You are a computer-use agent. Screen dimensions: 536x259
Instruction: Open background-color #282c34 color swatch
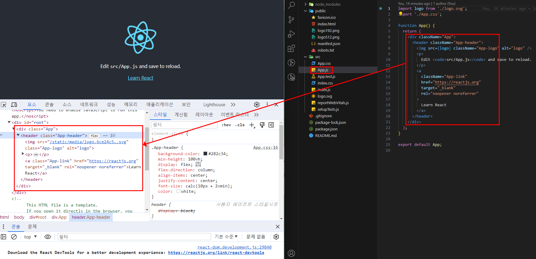[x=205, y=154]
